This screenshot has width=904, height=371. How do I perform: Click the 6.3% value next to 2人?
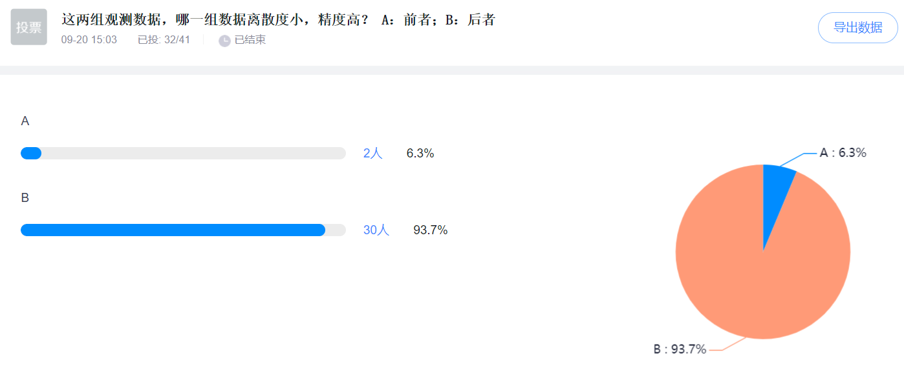click(x=420, y=154)
